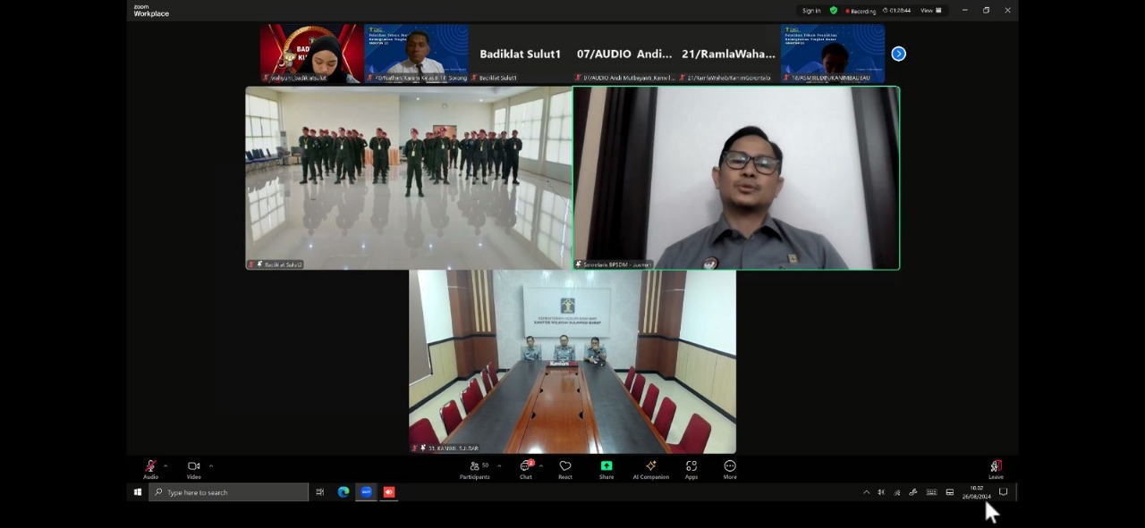Expand the Participants options caret

(499, 465)
